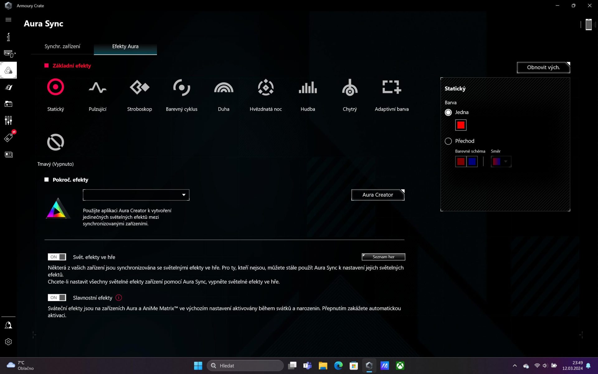
Task: Open the Devices keyboard icon in sidebar
Action: [x=8, y=54]
